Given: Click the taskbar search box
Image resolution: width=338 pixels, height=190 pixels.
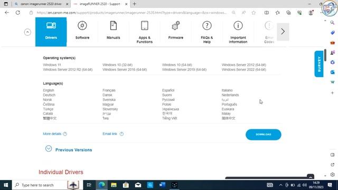Looking at the screenshot, I should [x=48, y=185].
